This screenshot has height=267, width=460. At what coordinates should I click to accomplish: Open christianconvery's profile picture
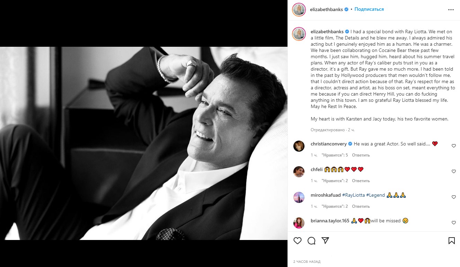[299, 146]
